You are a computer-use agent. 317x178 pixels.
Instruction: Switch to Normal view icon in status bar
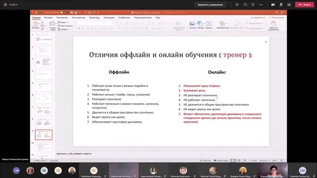click(x=233, y=161)
